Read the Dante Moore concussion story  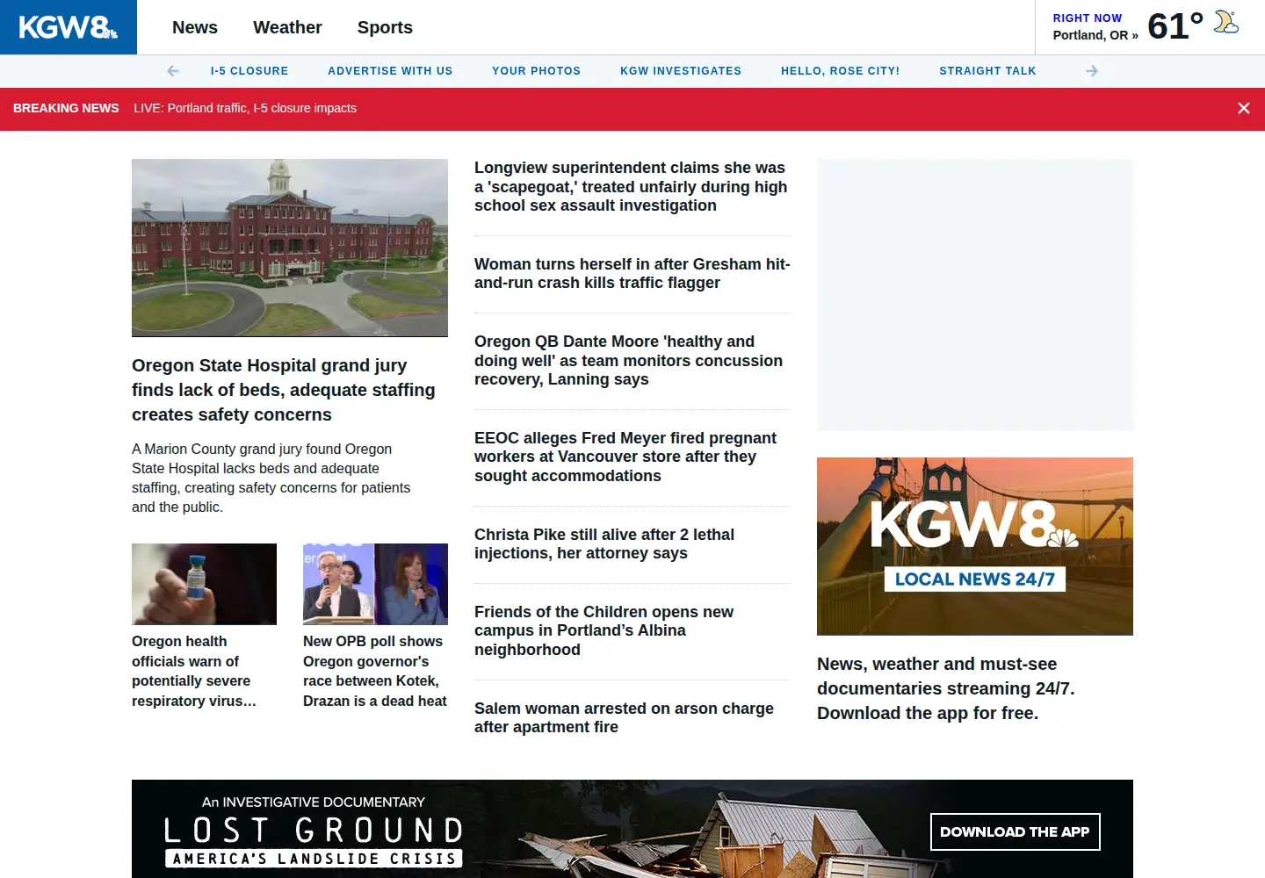tap(628, 360)
